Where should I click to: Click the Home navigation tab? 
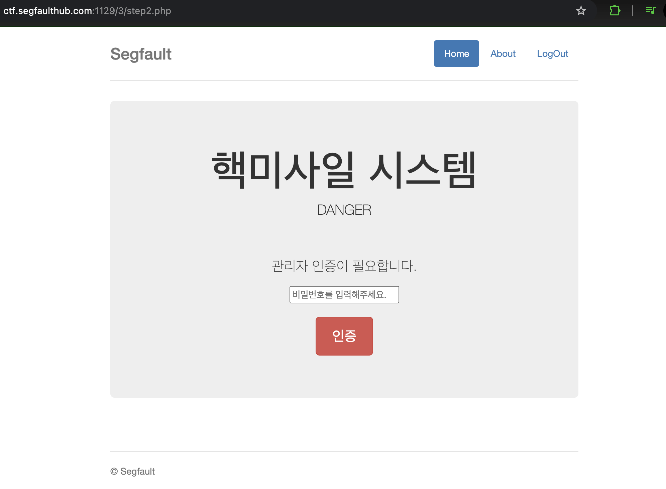click(456, 54)
